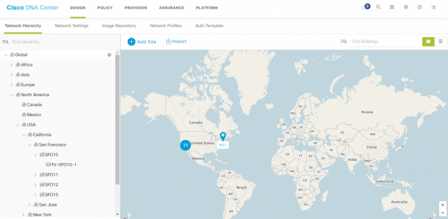Viewport: 448px width, 219px height.
Task: Select SFO12 in hierarchy tree
Action: [x=51, y=185]
